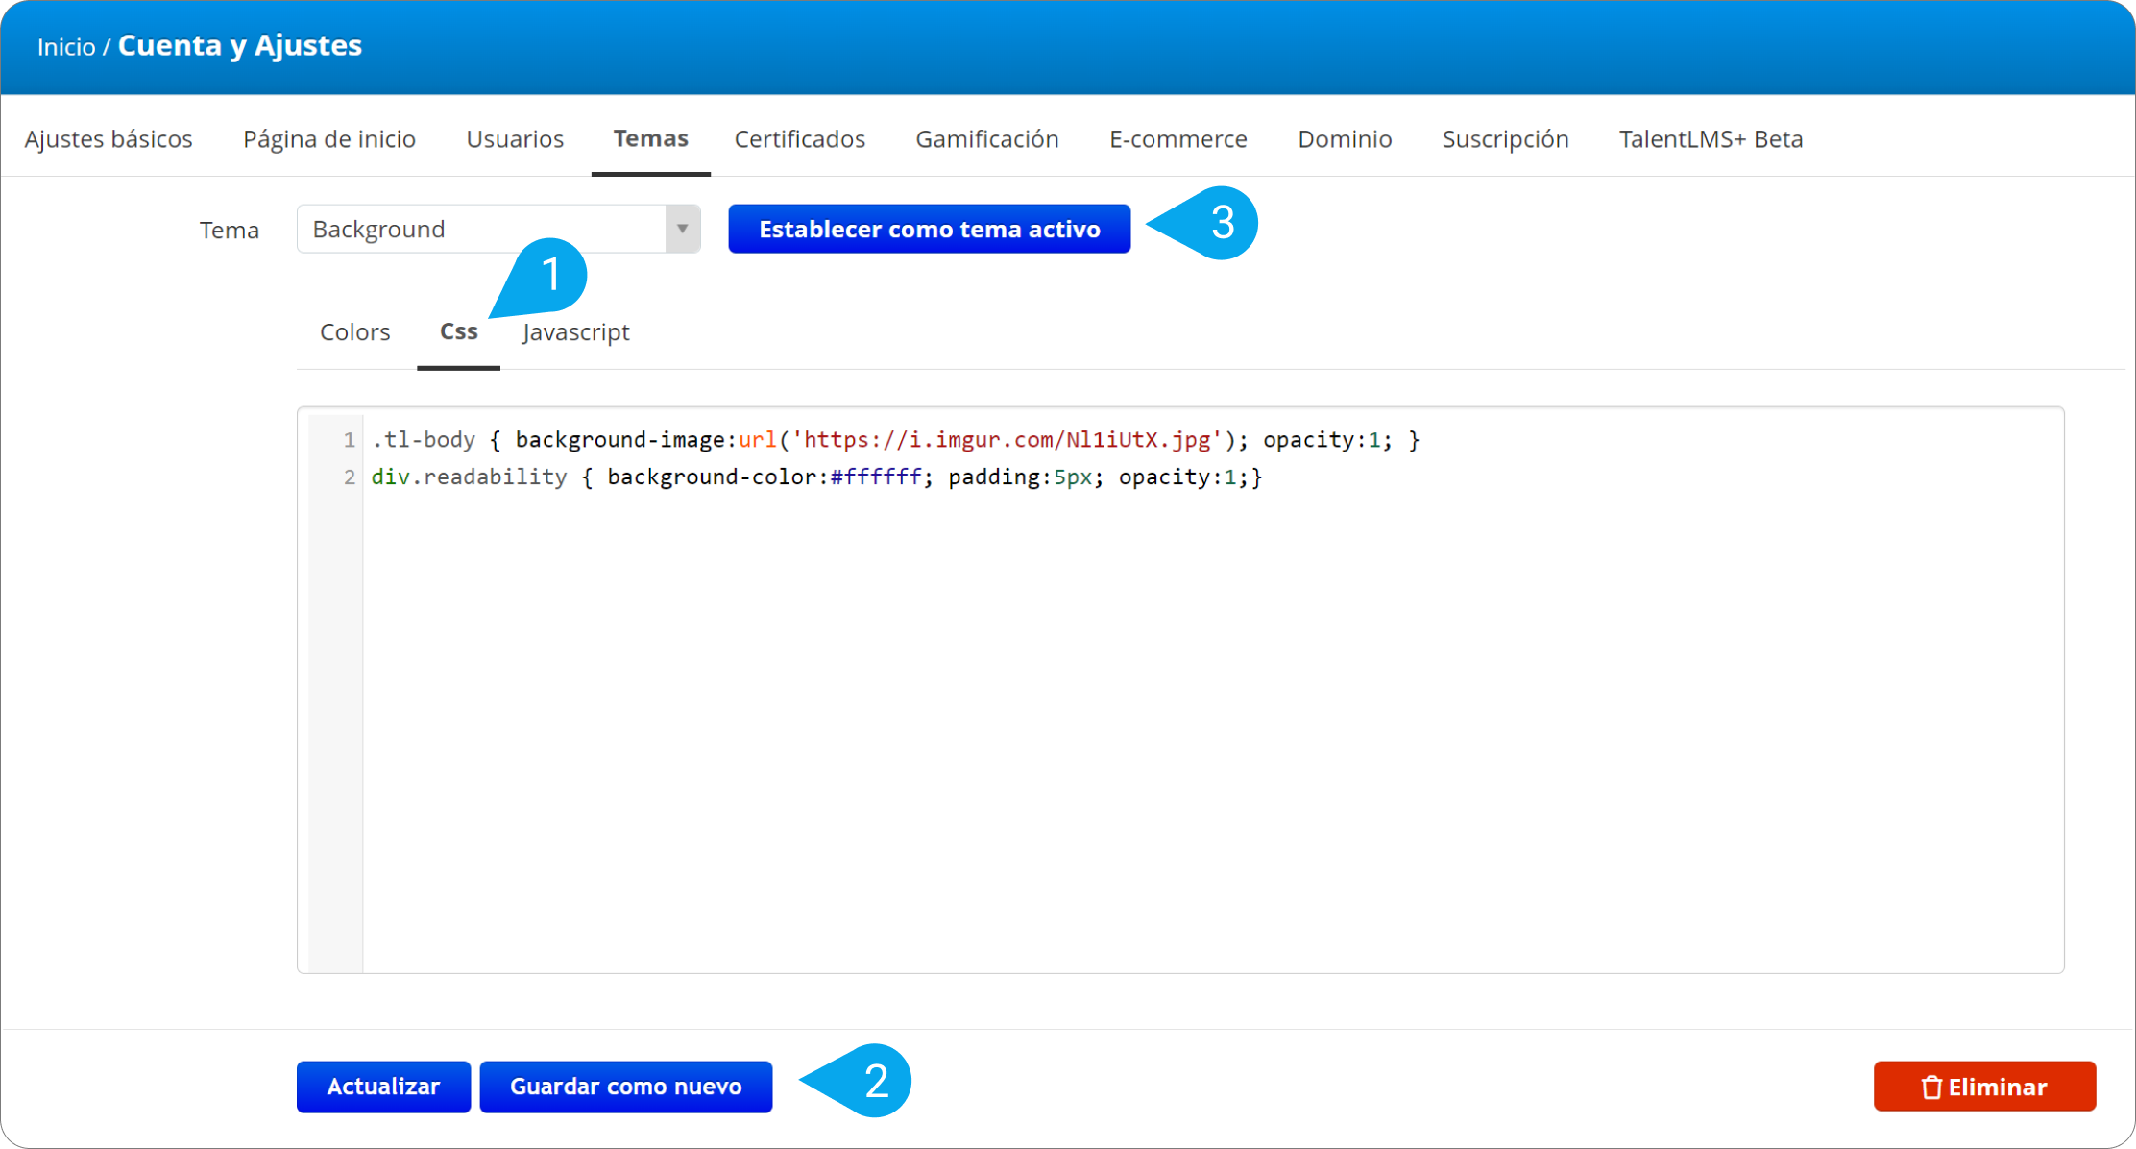Click Establecer como tema activo button

[x=929, y=229]
